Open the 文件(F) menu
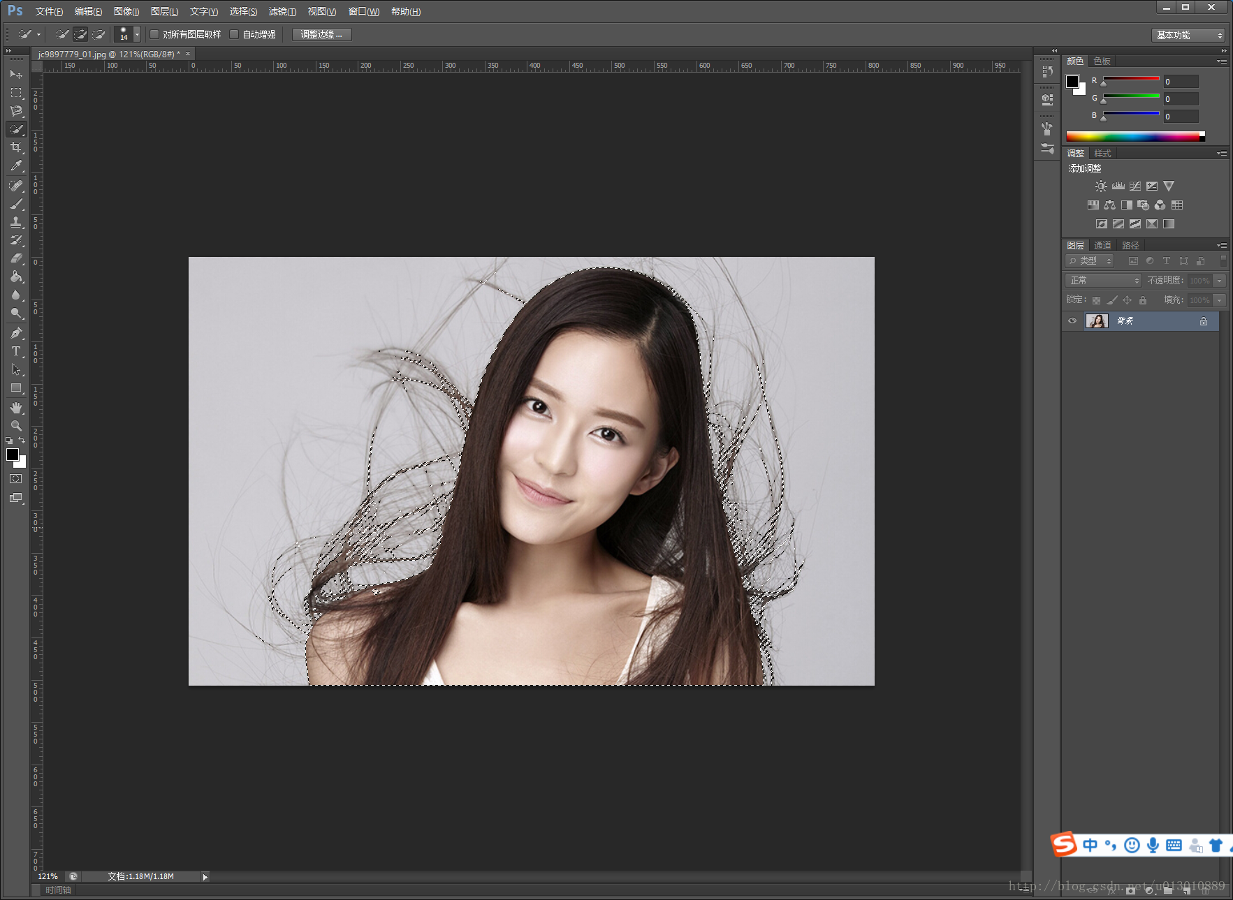Viewport: 1233px width, 900px height. 49,11
